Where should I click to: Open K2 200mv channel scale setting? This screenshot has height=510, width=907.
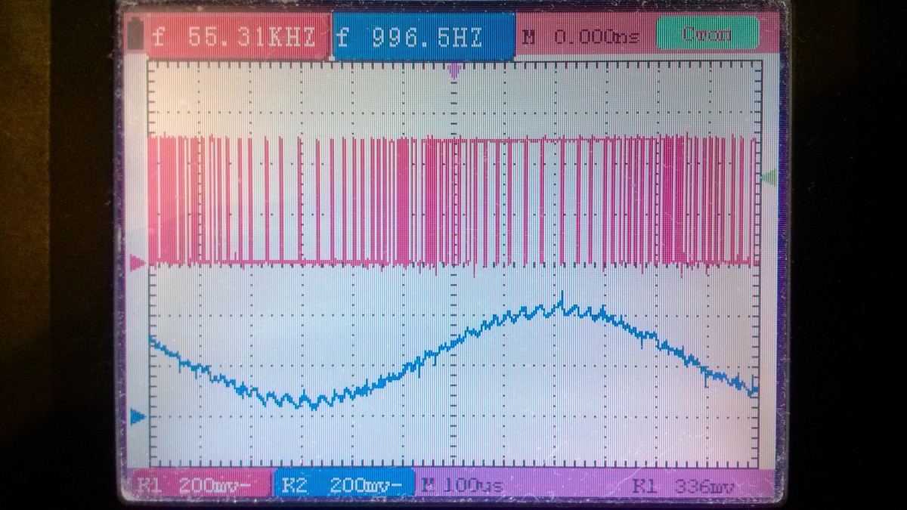(x=344, y=485)
